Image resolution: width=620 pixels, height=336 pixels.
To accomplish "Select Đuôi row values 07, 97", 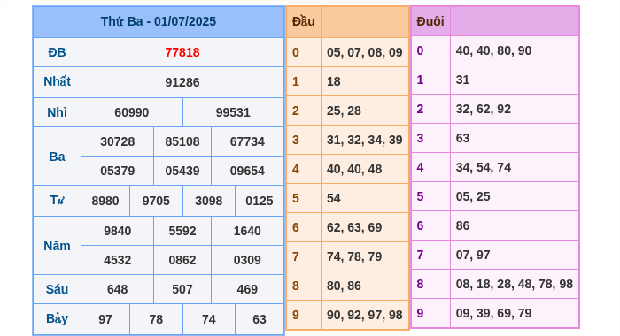I will [473, 256].
